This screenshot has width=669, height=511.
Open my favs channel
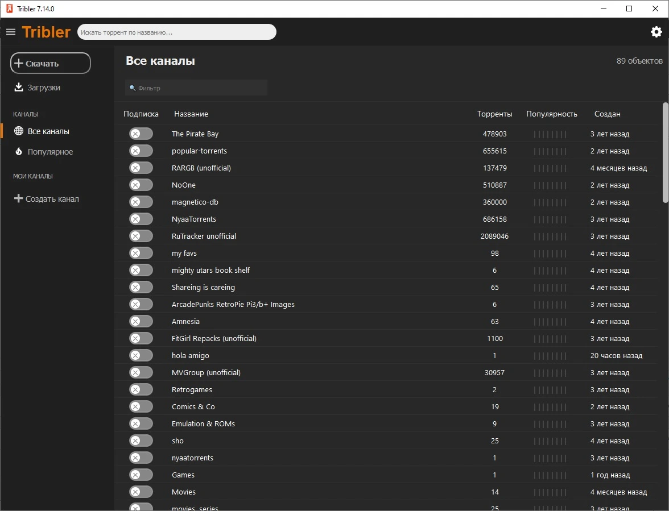click(184, 253)
